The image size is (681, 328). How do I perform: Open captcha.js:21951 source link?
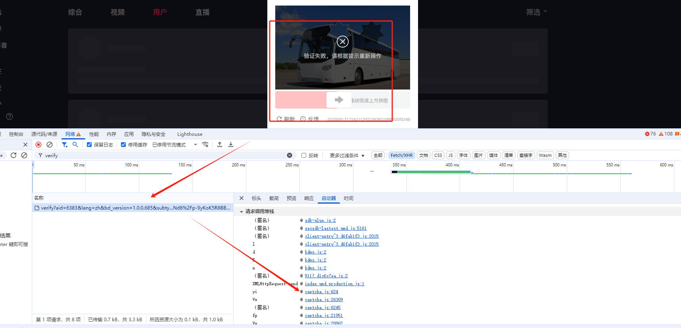324,315
